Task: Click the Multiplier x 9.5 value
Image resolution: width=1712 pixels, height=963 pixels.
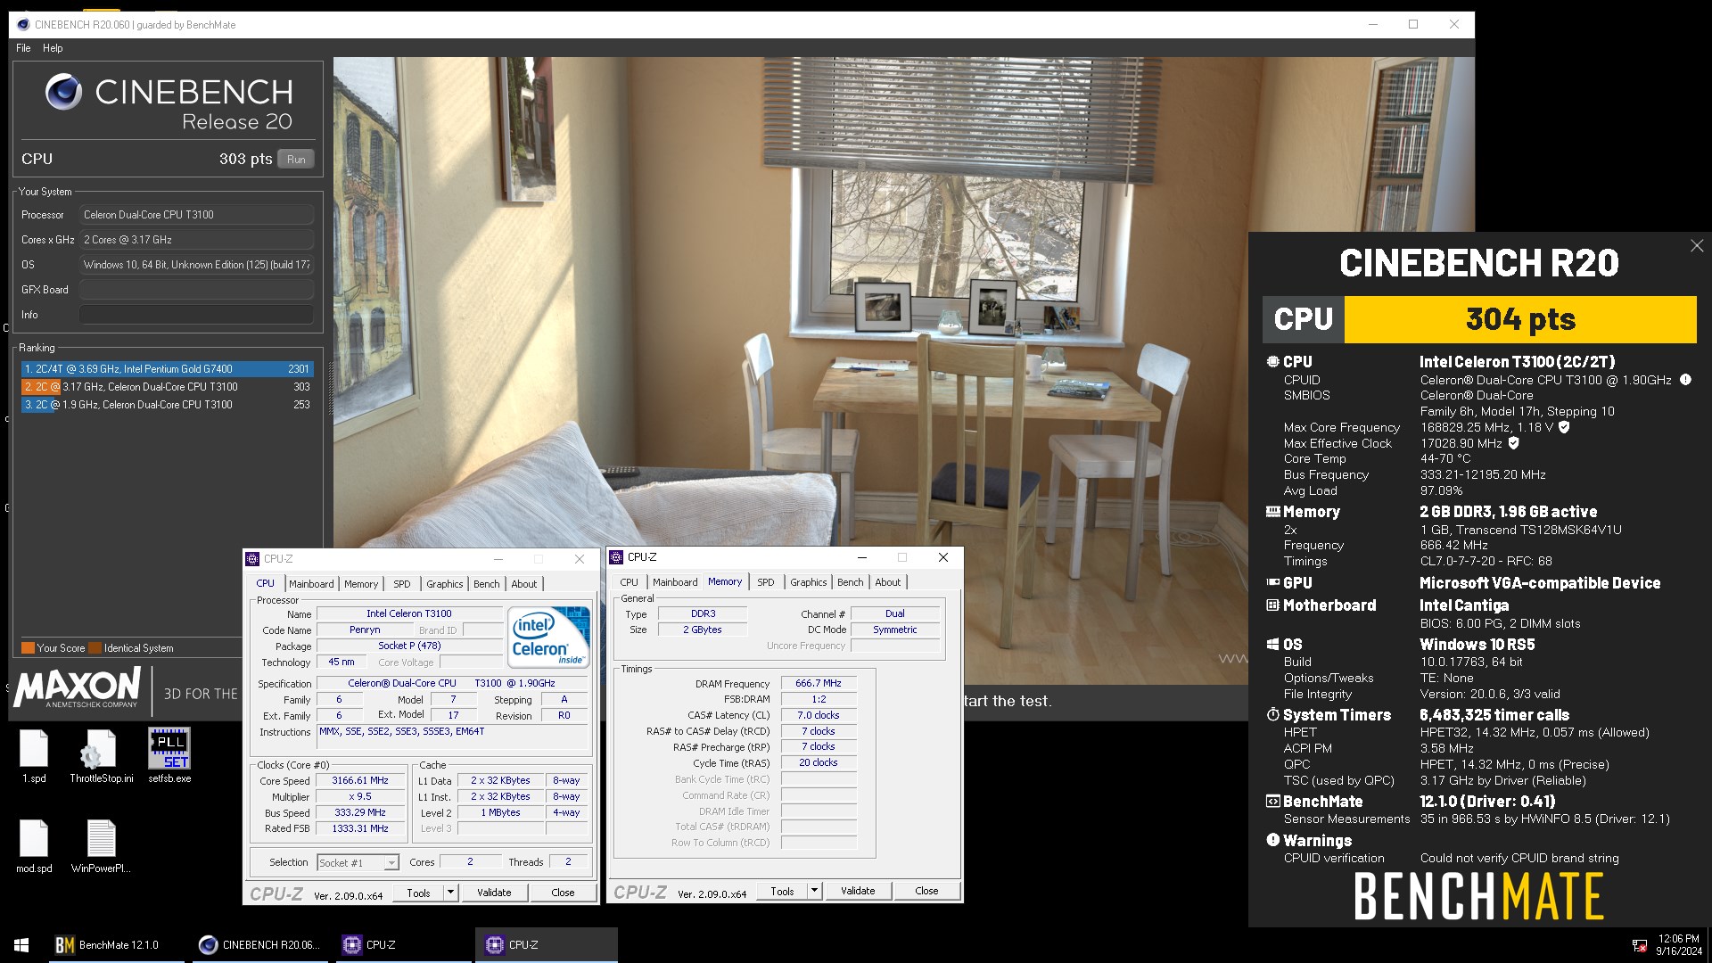Action: [360, 797]
